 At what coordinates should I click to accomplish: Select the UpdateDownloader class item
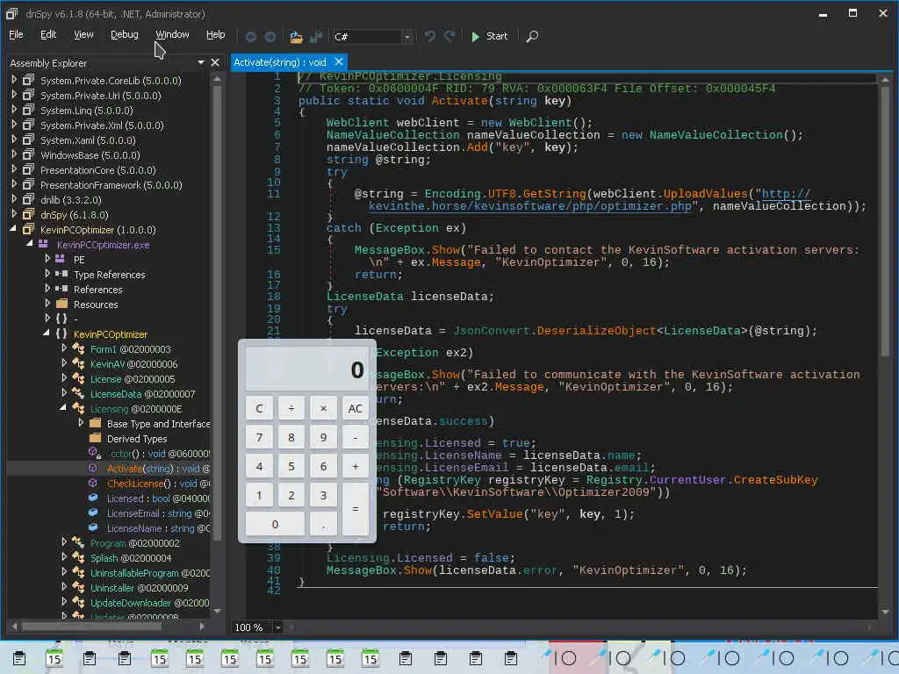149,602
